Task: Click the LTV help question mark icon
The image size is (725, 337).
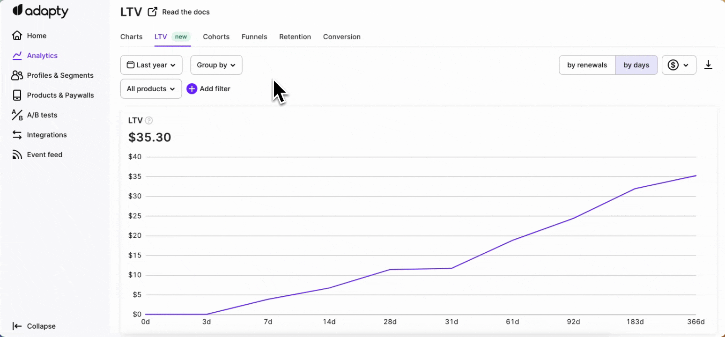Action: tap(149, 121)
